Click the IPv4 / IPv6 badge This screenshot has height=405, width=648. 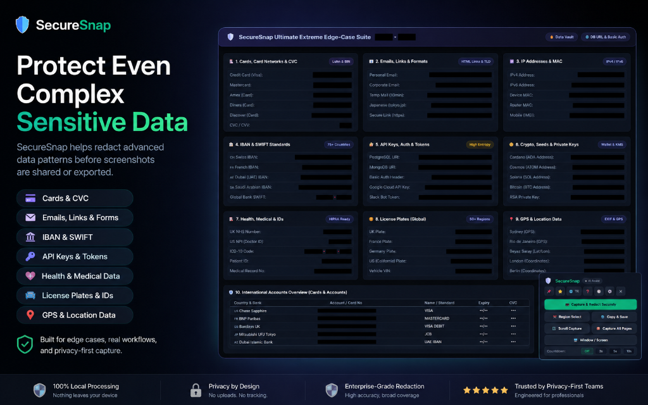(x=614, y=61)
